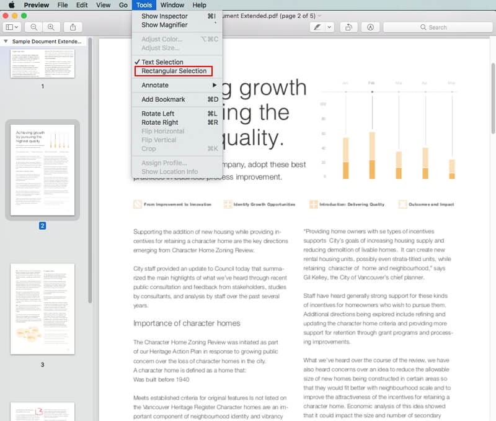The width and height of the screenshot is (496, 421).
Task: Close the open Tools menu
Action: click(144, 5)
